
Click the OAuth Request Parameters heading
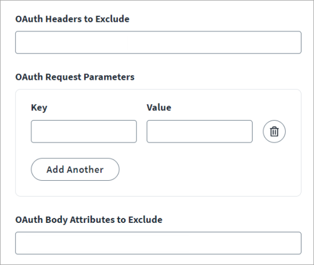tap(75, 77)
